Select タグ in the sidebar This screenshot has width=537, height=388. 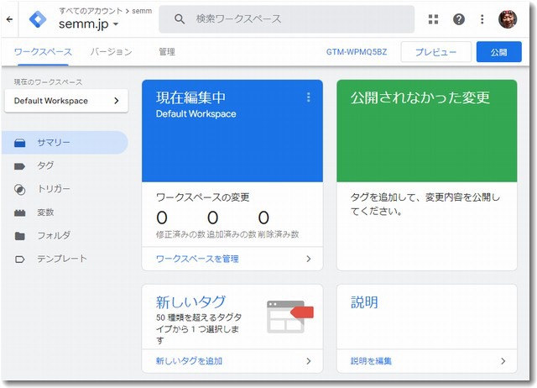pos(65,166)
